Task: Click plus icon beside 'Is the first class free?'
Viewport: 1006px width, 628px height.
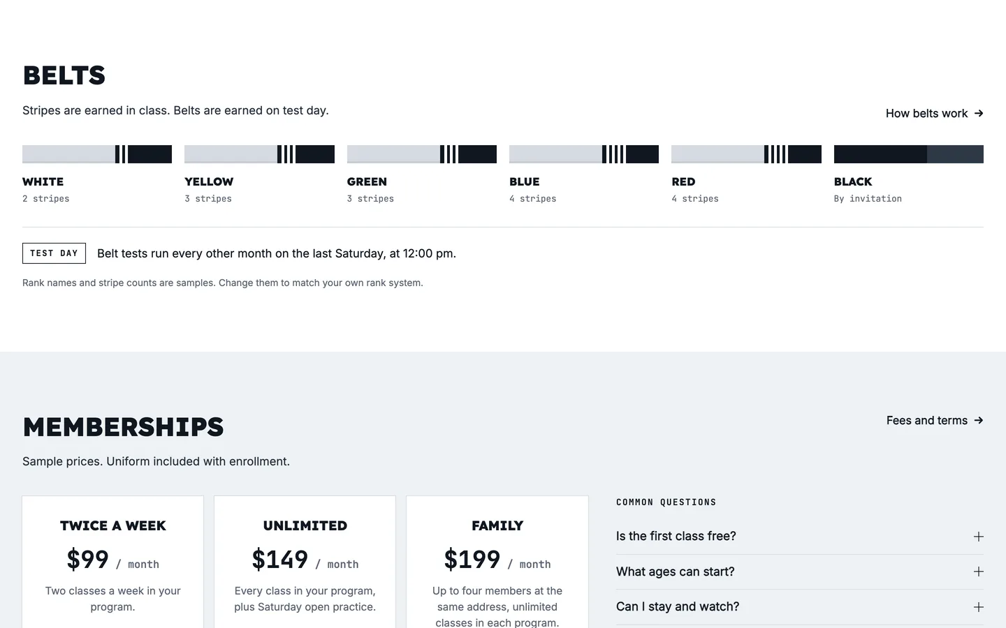Action: [x=979, y=537]
